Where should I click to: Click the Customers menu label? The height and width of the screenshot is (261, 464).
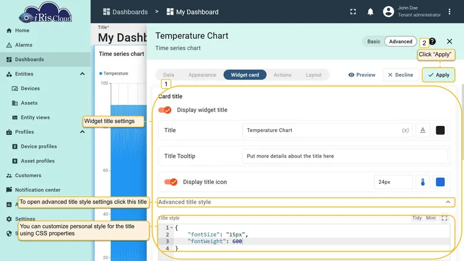(x=28, y=176)
